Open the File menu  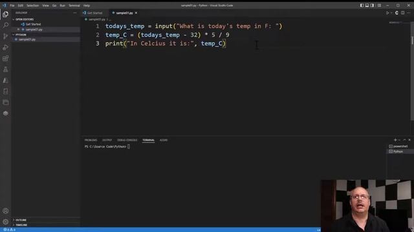tap(12, 6)
